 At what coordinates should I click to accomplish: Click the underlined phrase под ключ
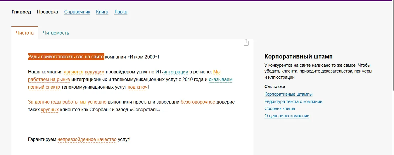[138, 87]
